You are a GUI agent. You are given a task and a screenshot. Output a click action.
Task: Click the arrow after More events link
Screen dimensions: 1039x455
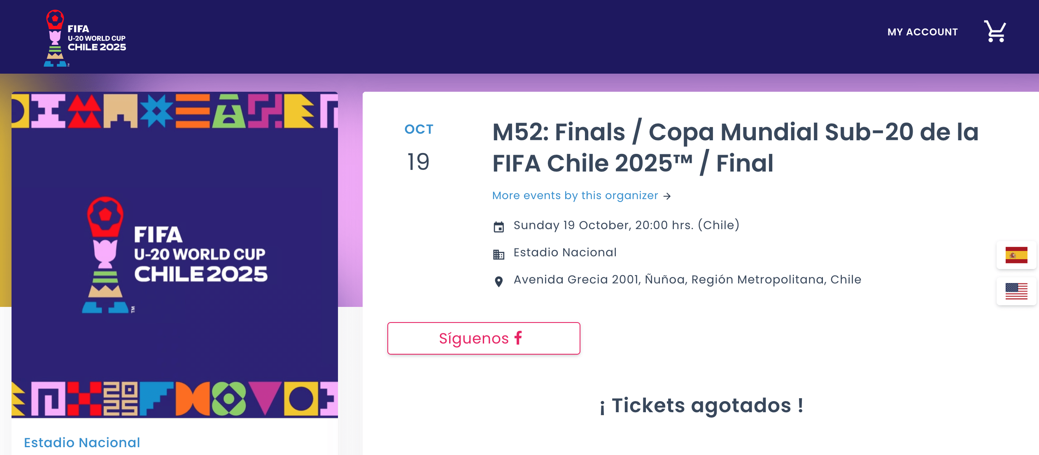[x=667, y=196]
